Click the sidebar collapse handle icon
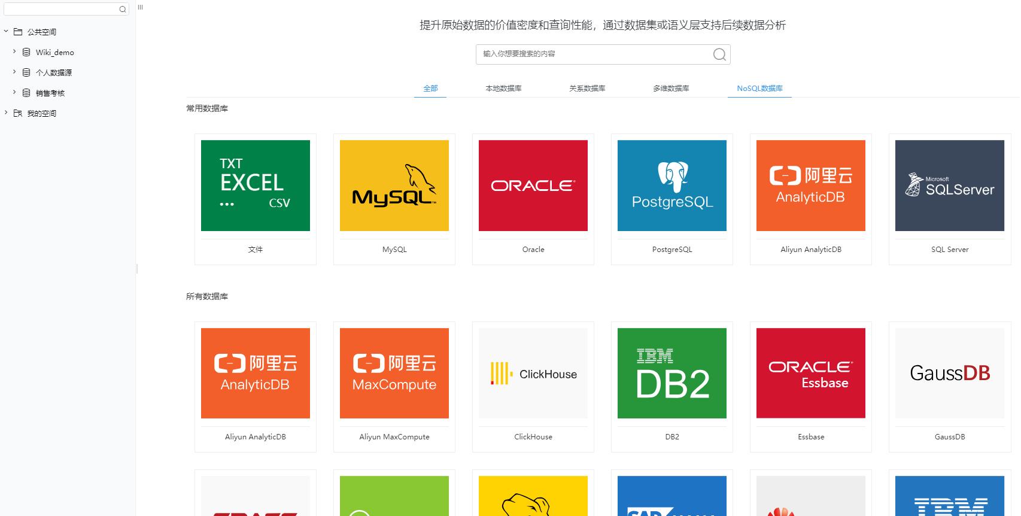 pyautogui.click(x=140, y=7)
